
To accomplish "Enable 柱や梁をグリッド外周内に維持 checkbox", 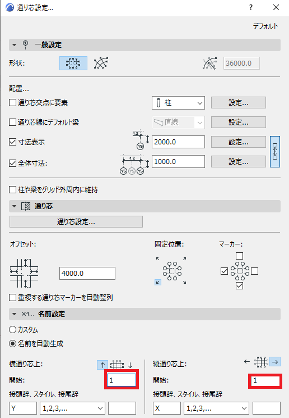I will (x=12, y=190).
